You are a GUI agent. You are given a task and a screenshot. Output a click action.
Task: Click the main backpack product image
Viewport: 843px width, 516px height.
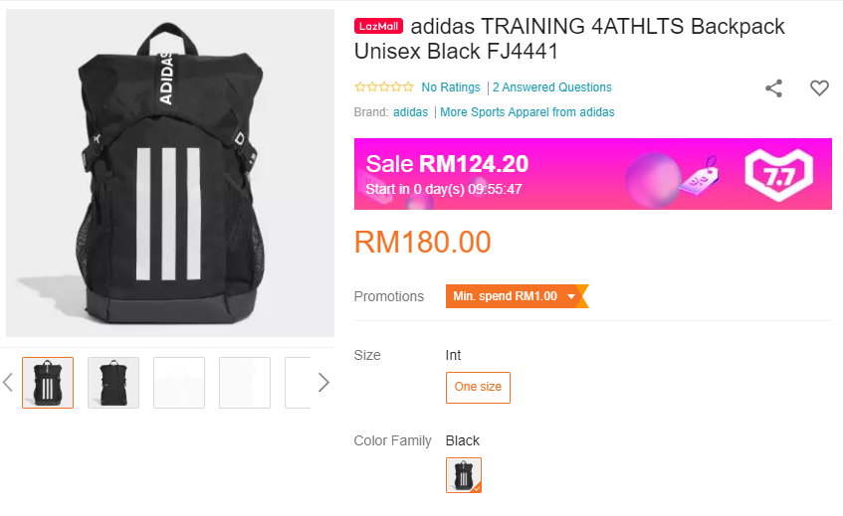(x=170, y=173)
